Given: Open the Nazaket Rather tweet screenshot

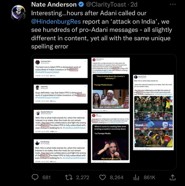Looking at the screenshot, I should click(61, 121).
